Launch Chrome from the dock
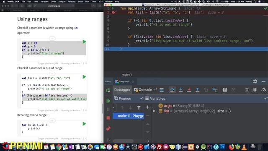This screenshot has width=268, height=151. [x=59, y=147]
